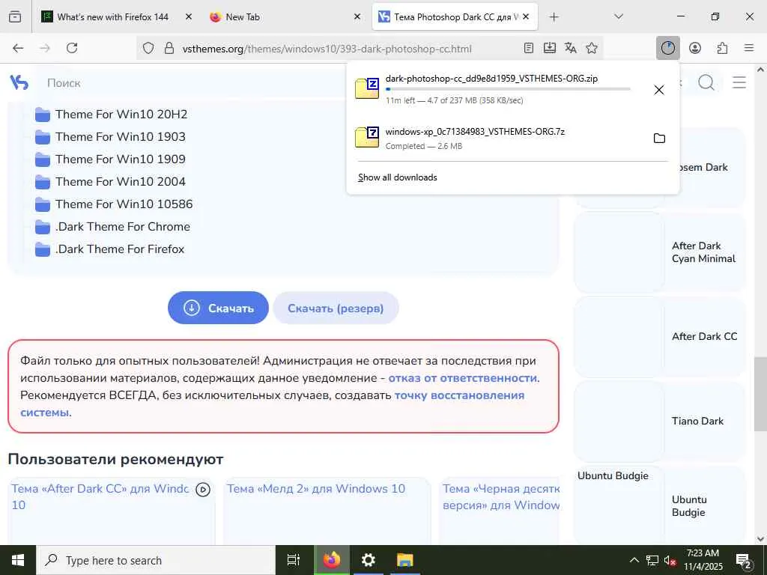Open the Firefox View tab list icon
The image size is (767, 575).
[15, 16]
